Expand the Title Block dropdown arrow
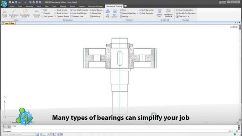Viewport: 242px width, 136px height. click(188, 17)
